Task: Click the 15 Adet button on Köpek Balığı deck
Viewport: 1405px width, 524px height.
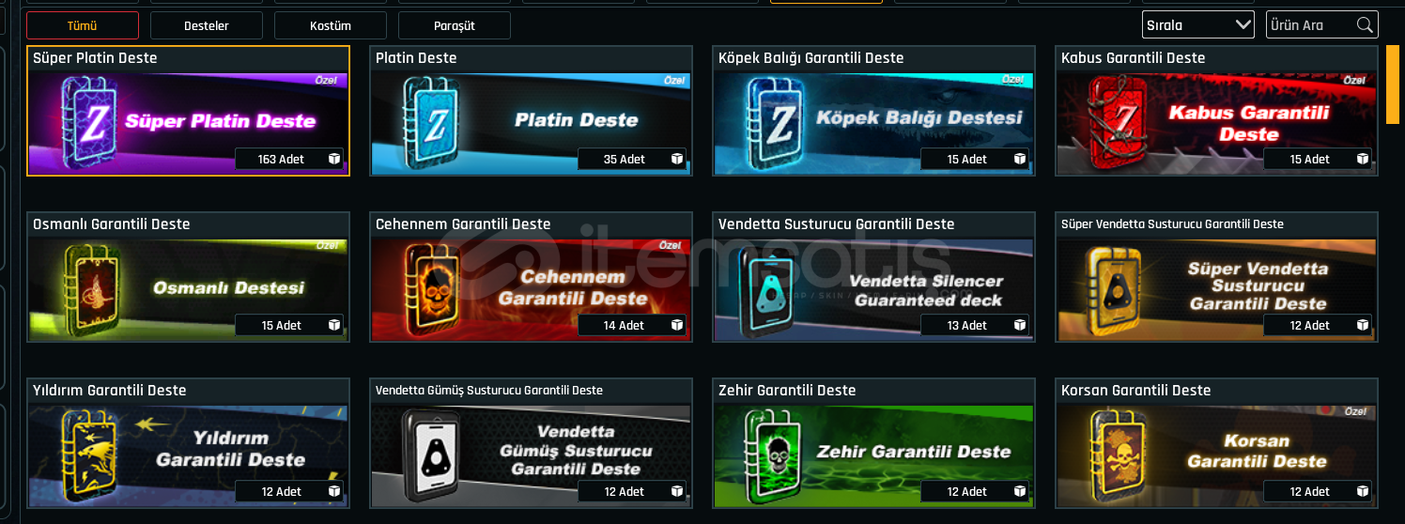Action: coord(975,160)
